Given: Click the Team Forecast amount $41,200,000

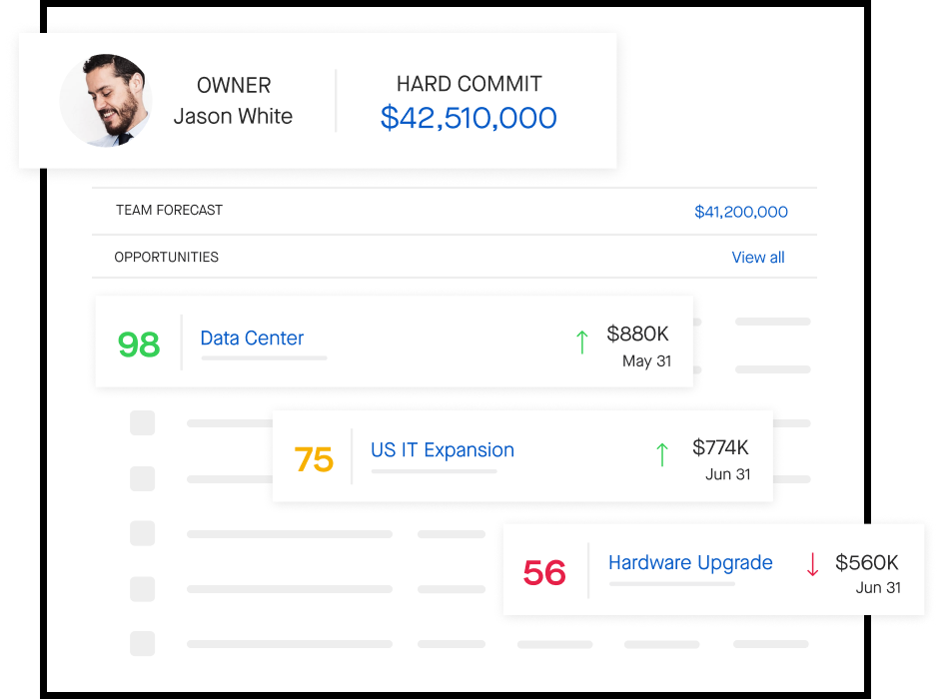Looking at the screenshot, I should click(x=741, y=212).
